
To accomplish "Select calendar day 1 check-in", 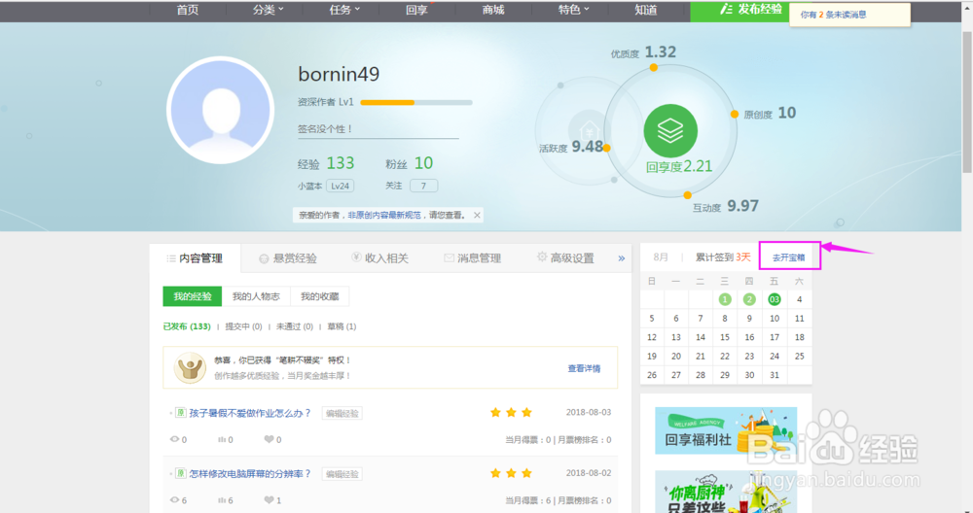I will [x=725, y=300].
